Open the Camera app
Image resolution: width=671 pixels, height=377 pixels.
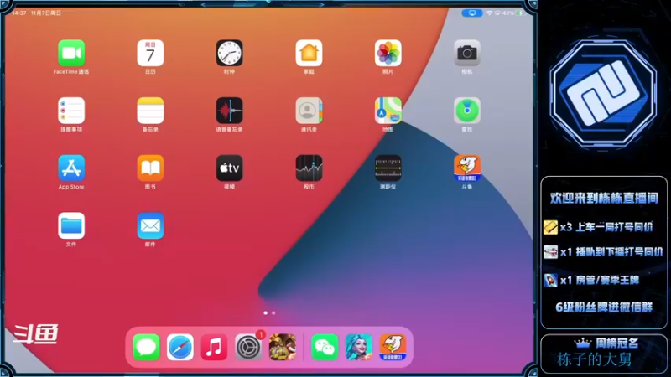pyautogui.click(x=467, y=53)
